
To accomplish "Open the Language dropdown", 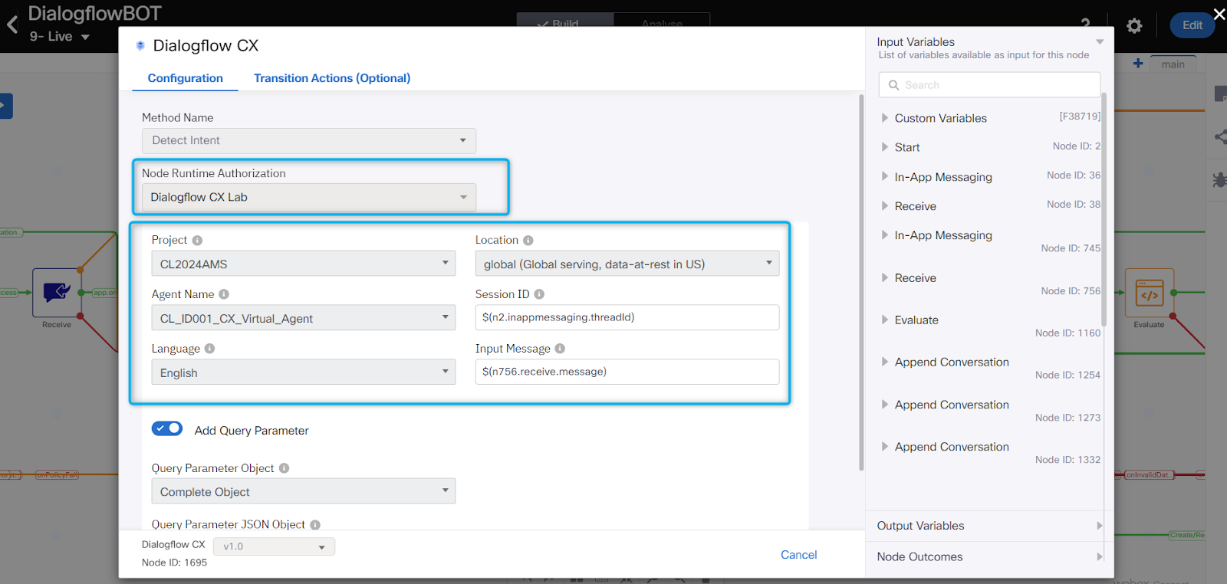I will click(x=304, y=372).
